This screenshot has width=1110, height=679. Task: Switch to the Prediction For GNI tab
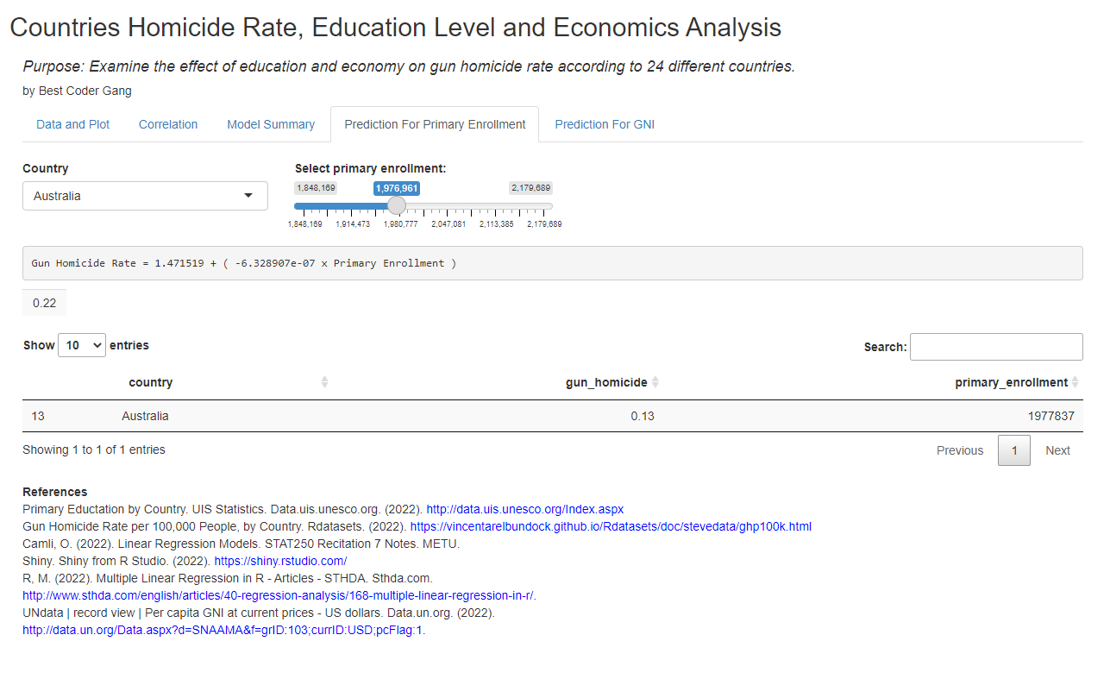tap(604, 124)
